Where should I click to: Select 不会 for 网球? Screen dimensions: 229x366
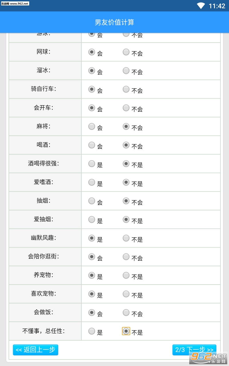pos(126,52)
